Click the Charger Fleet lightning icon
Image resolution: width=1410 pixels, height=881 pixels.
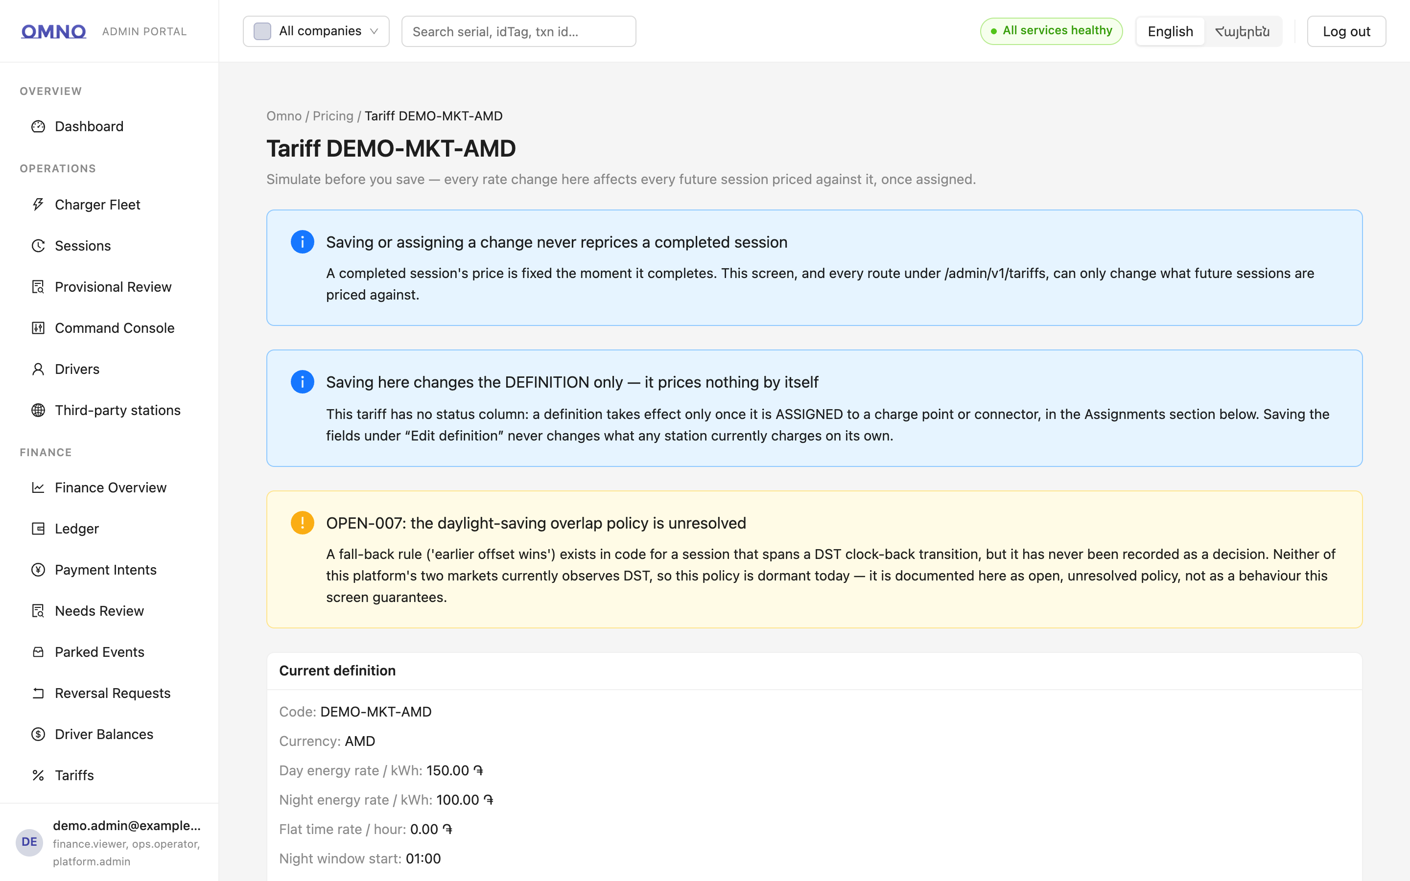click(39, 205)
